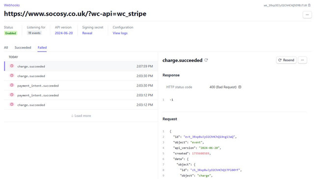Click the 400 (Bad Request) status text
Image resolution: width=314 pixels, height=179 pixels.
[223, 87]
